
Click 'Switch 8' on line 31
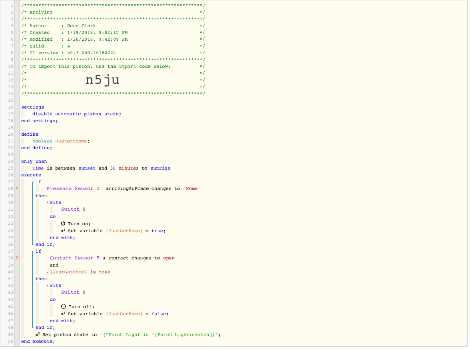coord(73,210)
